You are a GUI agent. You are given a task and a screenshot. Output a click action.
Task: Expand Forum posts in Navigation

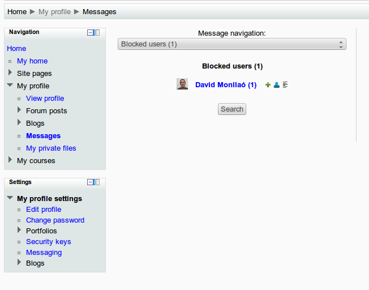pos(19,110)
